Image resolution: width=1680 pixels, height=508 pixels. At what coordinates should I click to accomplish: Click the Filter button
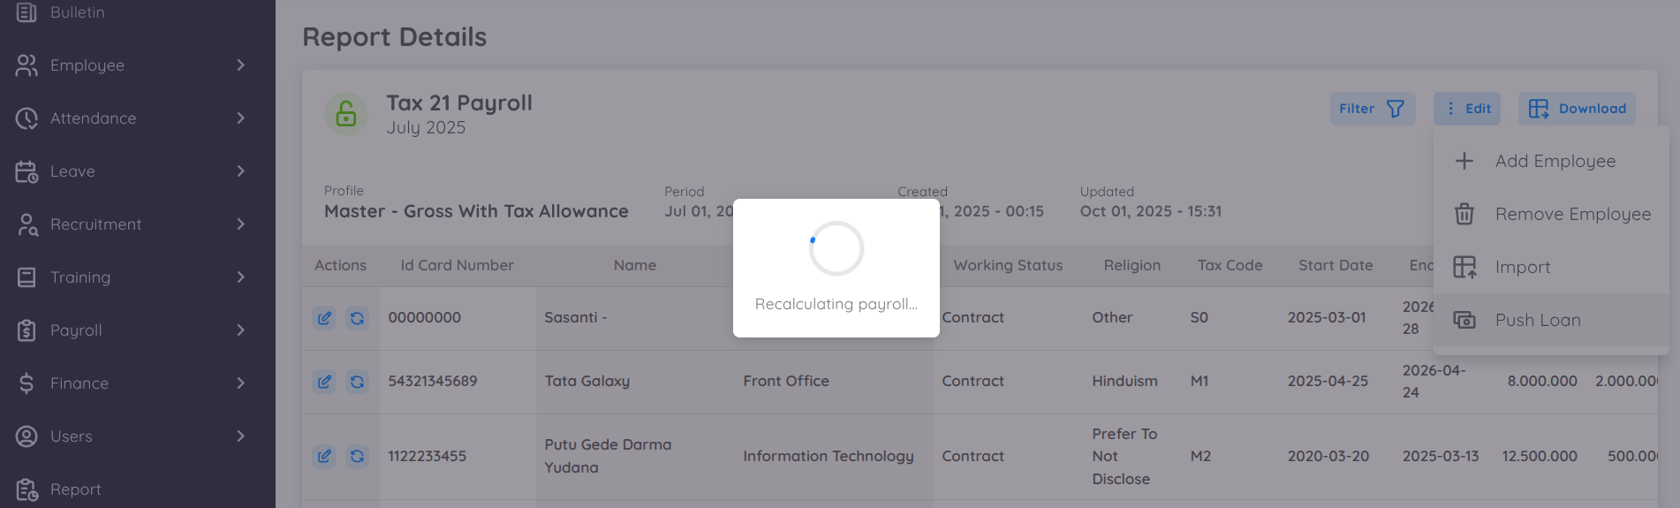pyautogui.click(x=1372, y=109)
